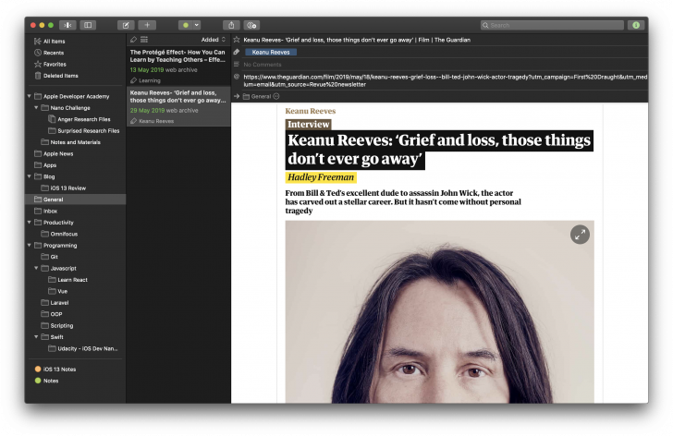The image size is (673, 436).
Task: Click the green info button at top right
Action: pos(636,25)
